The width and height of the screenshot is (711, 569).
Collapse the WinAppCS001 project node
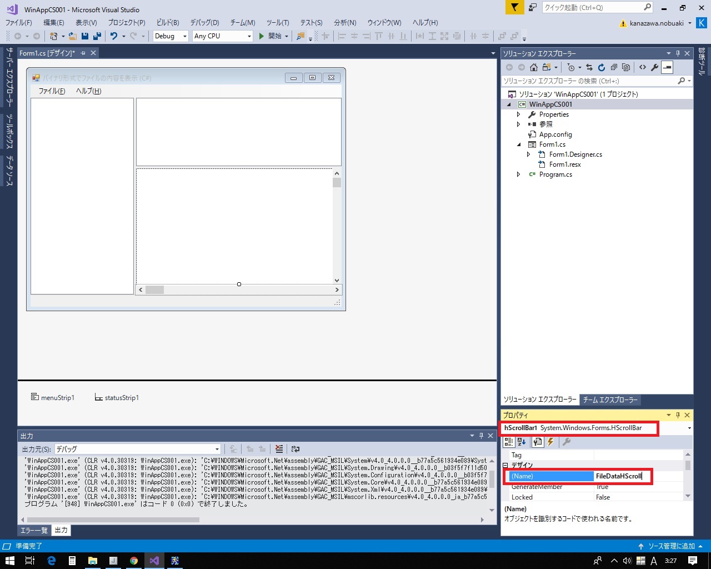click(509, 104)
